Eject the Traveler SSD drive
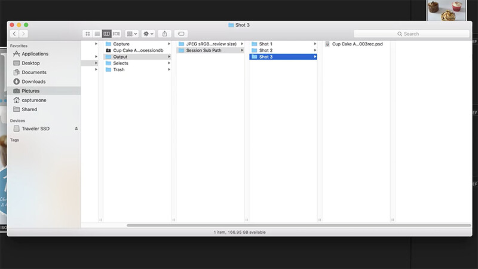478x269 pixels. pos(76,129)
